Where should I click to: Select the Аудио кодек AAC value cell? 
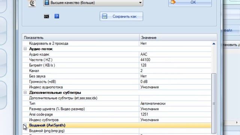point(175,54)
